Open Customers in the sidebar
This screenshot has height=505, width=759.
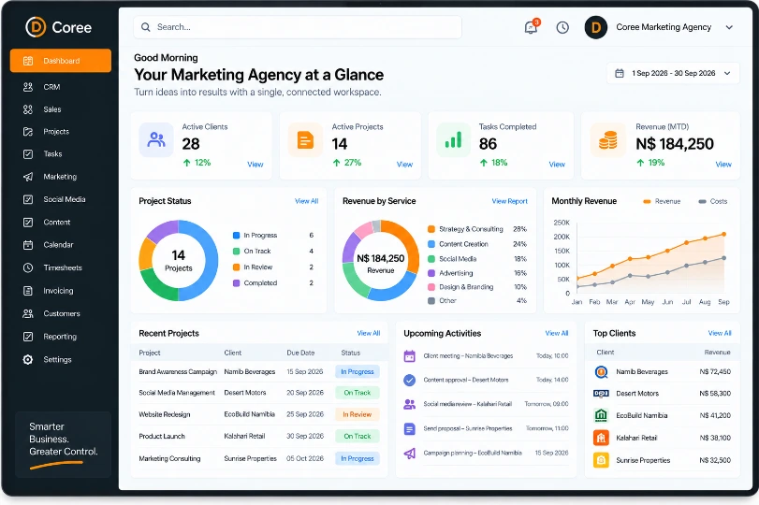tap(61, 314)
